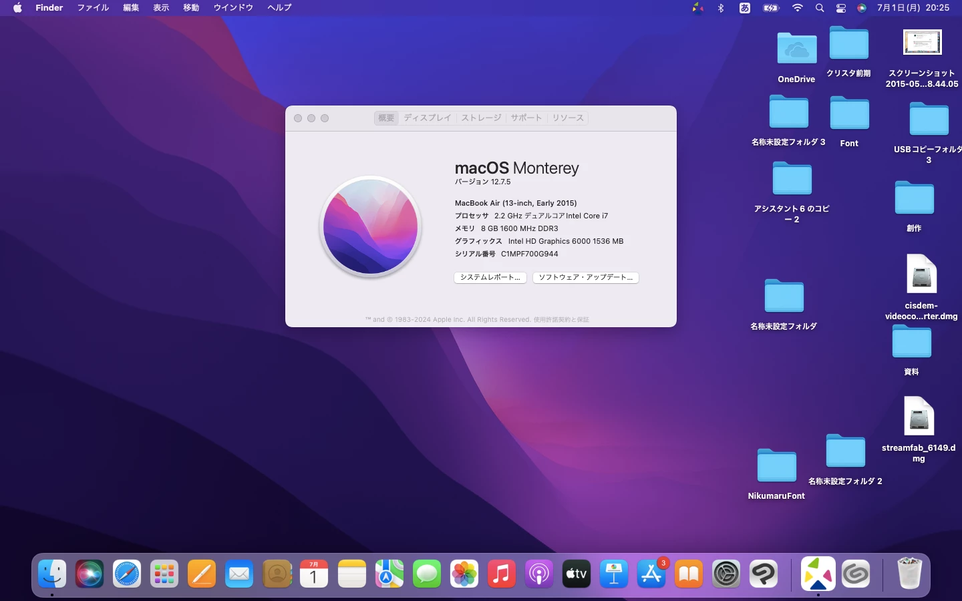This screenshot has height=601, width=962.
Task: Open the ウインドウ menu
Action: click(233, 7)
